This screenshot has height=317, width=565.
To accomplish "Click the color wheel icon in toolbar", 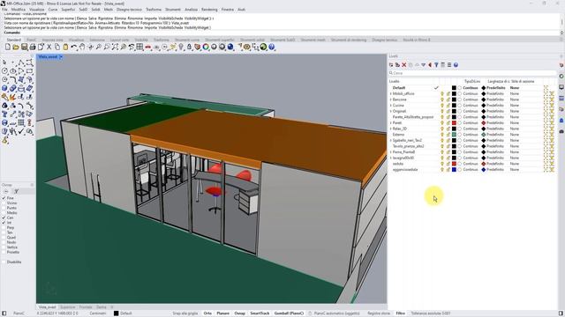I will (206, 47).
